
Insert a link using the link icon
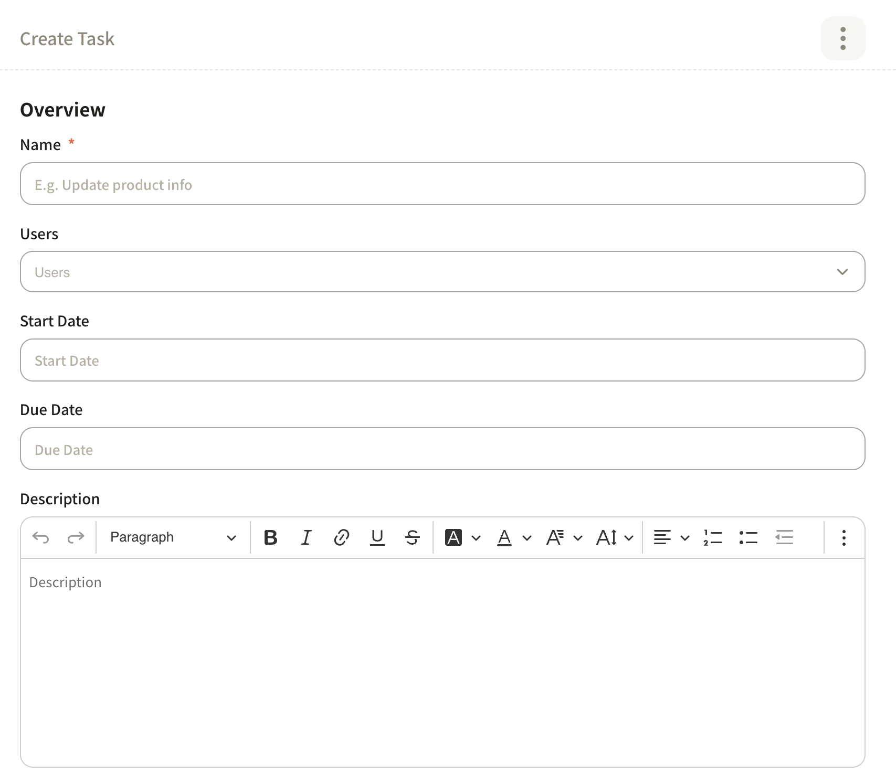coord(342,537)
